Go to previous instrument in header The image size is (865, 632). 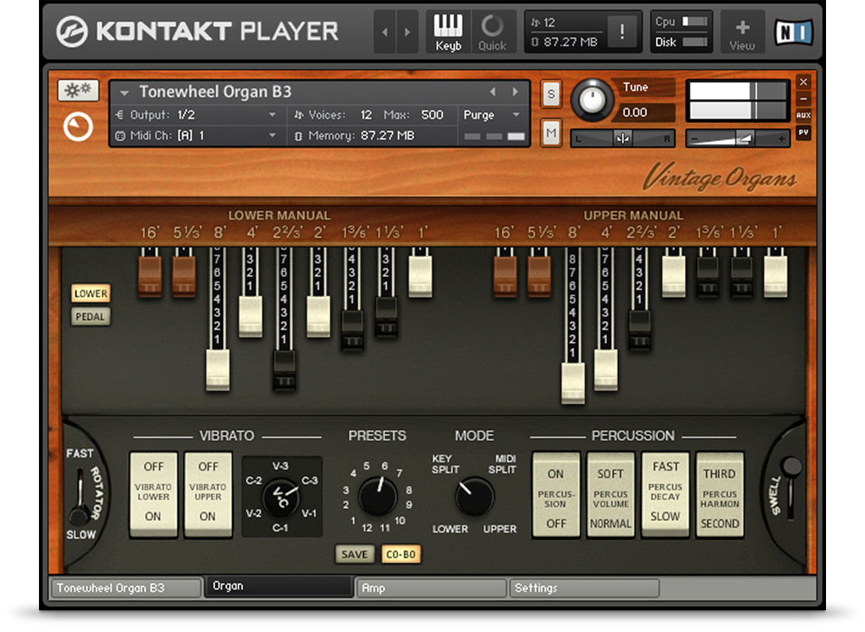385,32
